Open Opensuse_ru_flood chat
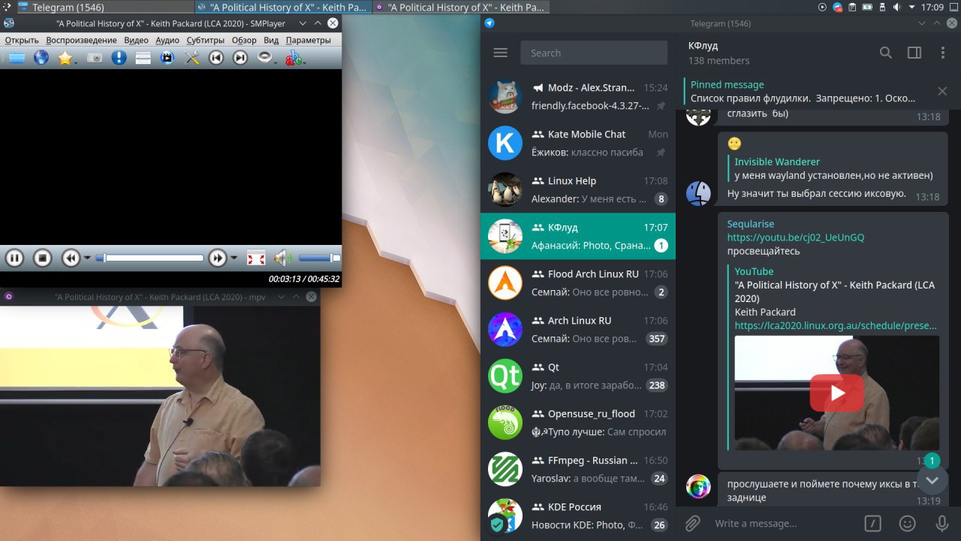This screenshot has width=961, height=541. 578,422
